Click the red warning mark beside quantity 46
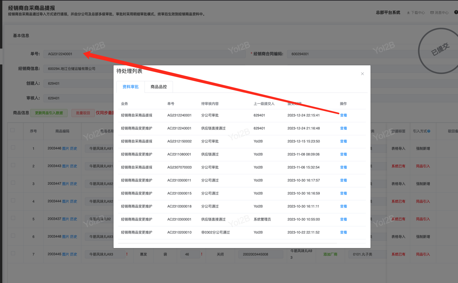 click(x=202, y=254)
